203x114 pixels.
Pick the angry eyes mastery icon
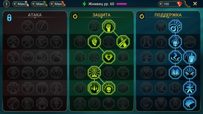point(189,72)
